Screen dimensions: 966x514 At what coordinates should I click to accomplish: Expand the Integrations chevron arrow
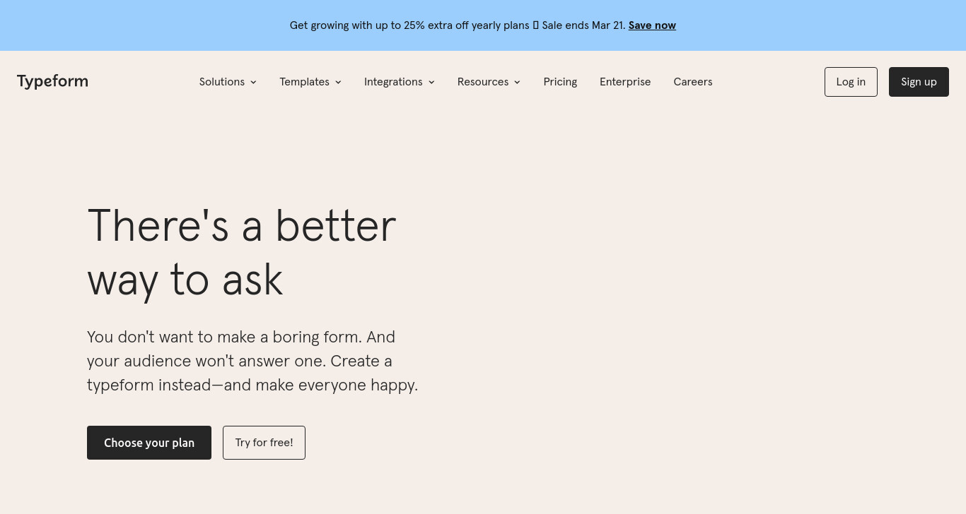[x=431, y=83]
